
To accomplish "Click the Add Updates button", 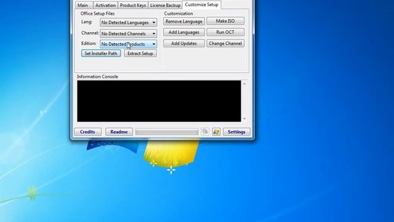I will (x=184, y=43).
